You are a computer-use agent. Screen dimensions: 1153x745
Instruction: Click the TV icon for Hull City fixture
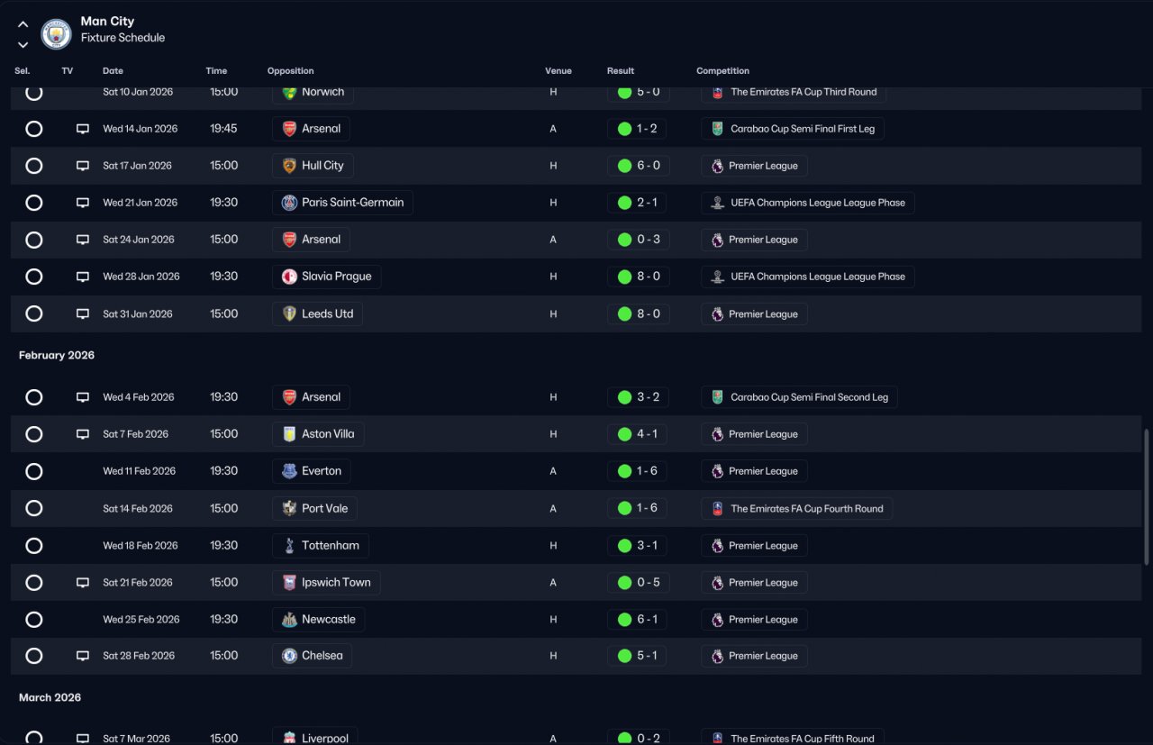pyautogui.click(x=83, y=166)
